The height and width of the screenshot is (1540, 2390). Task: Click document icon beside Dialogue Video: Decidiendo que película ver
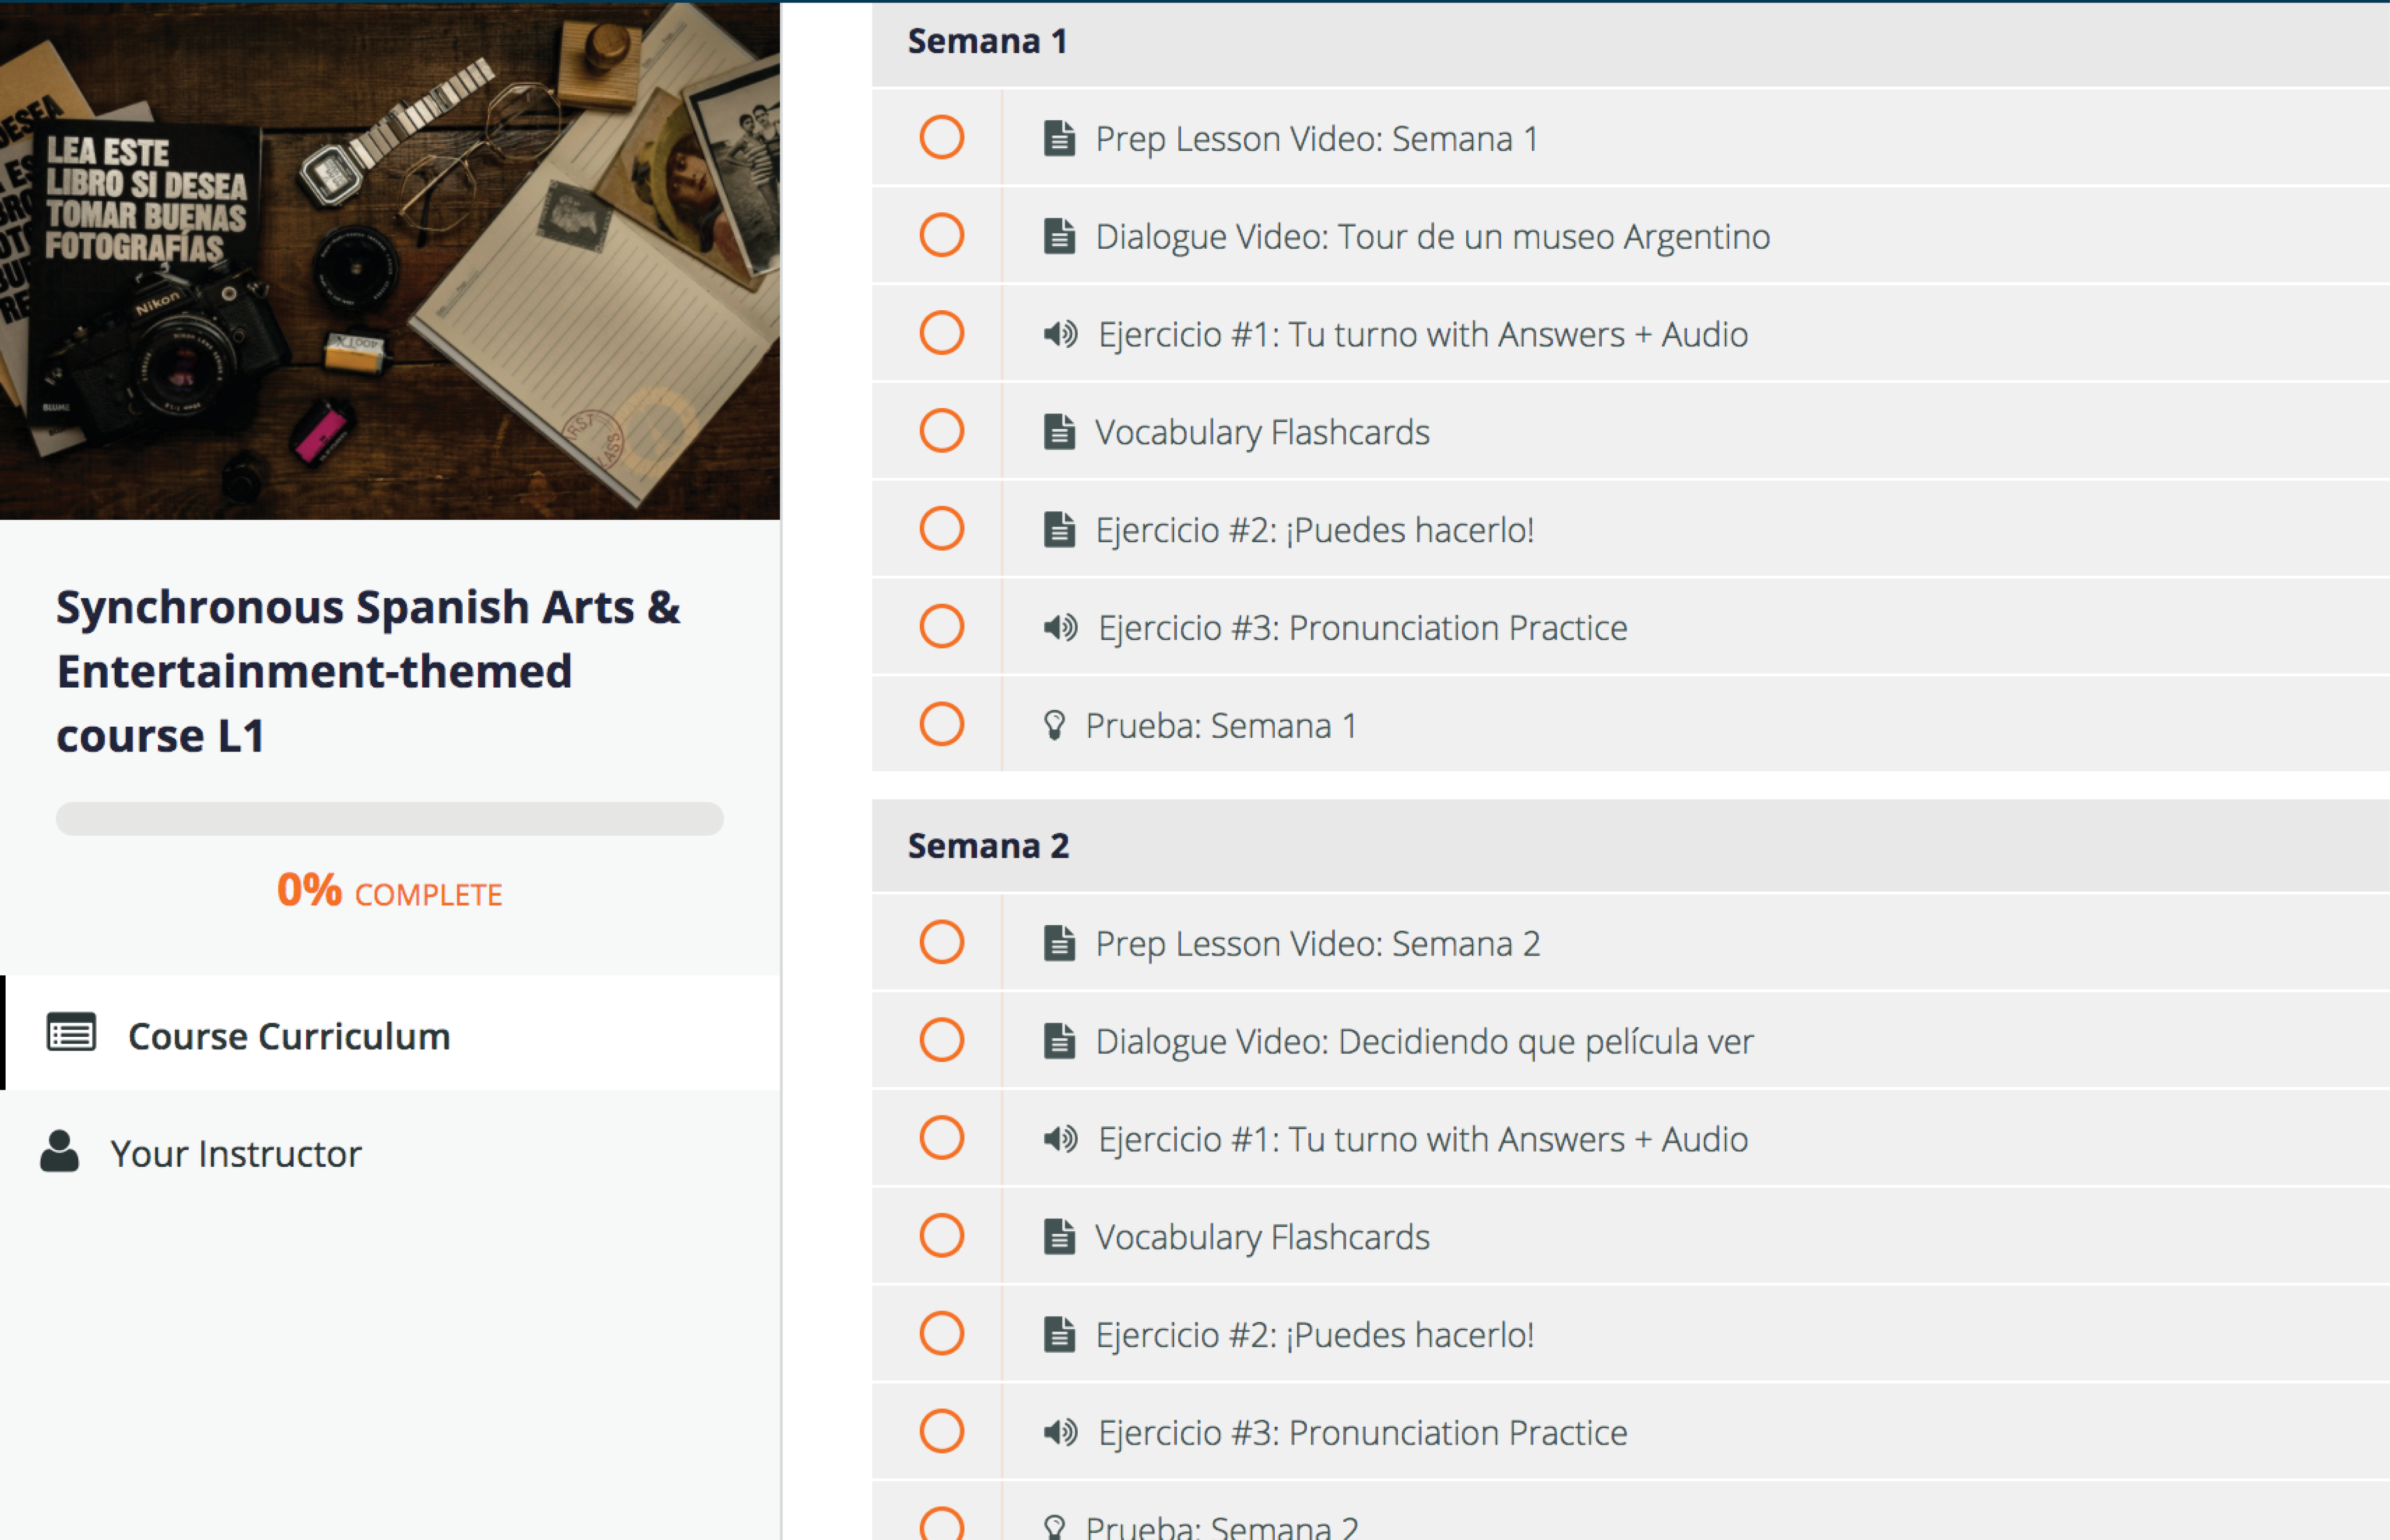1059,1041
